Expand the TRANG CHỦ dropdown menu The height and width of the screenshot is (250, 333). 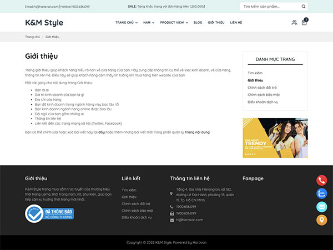point(127,23)
